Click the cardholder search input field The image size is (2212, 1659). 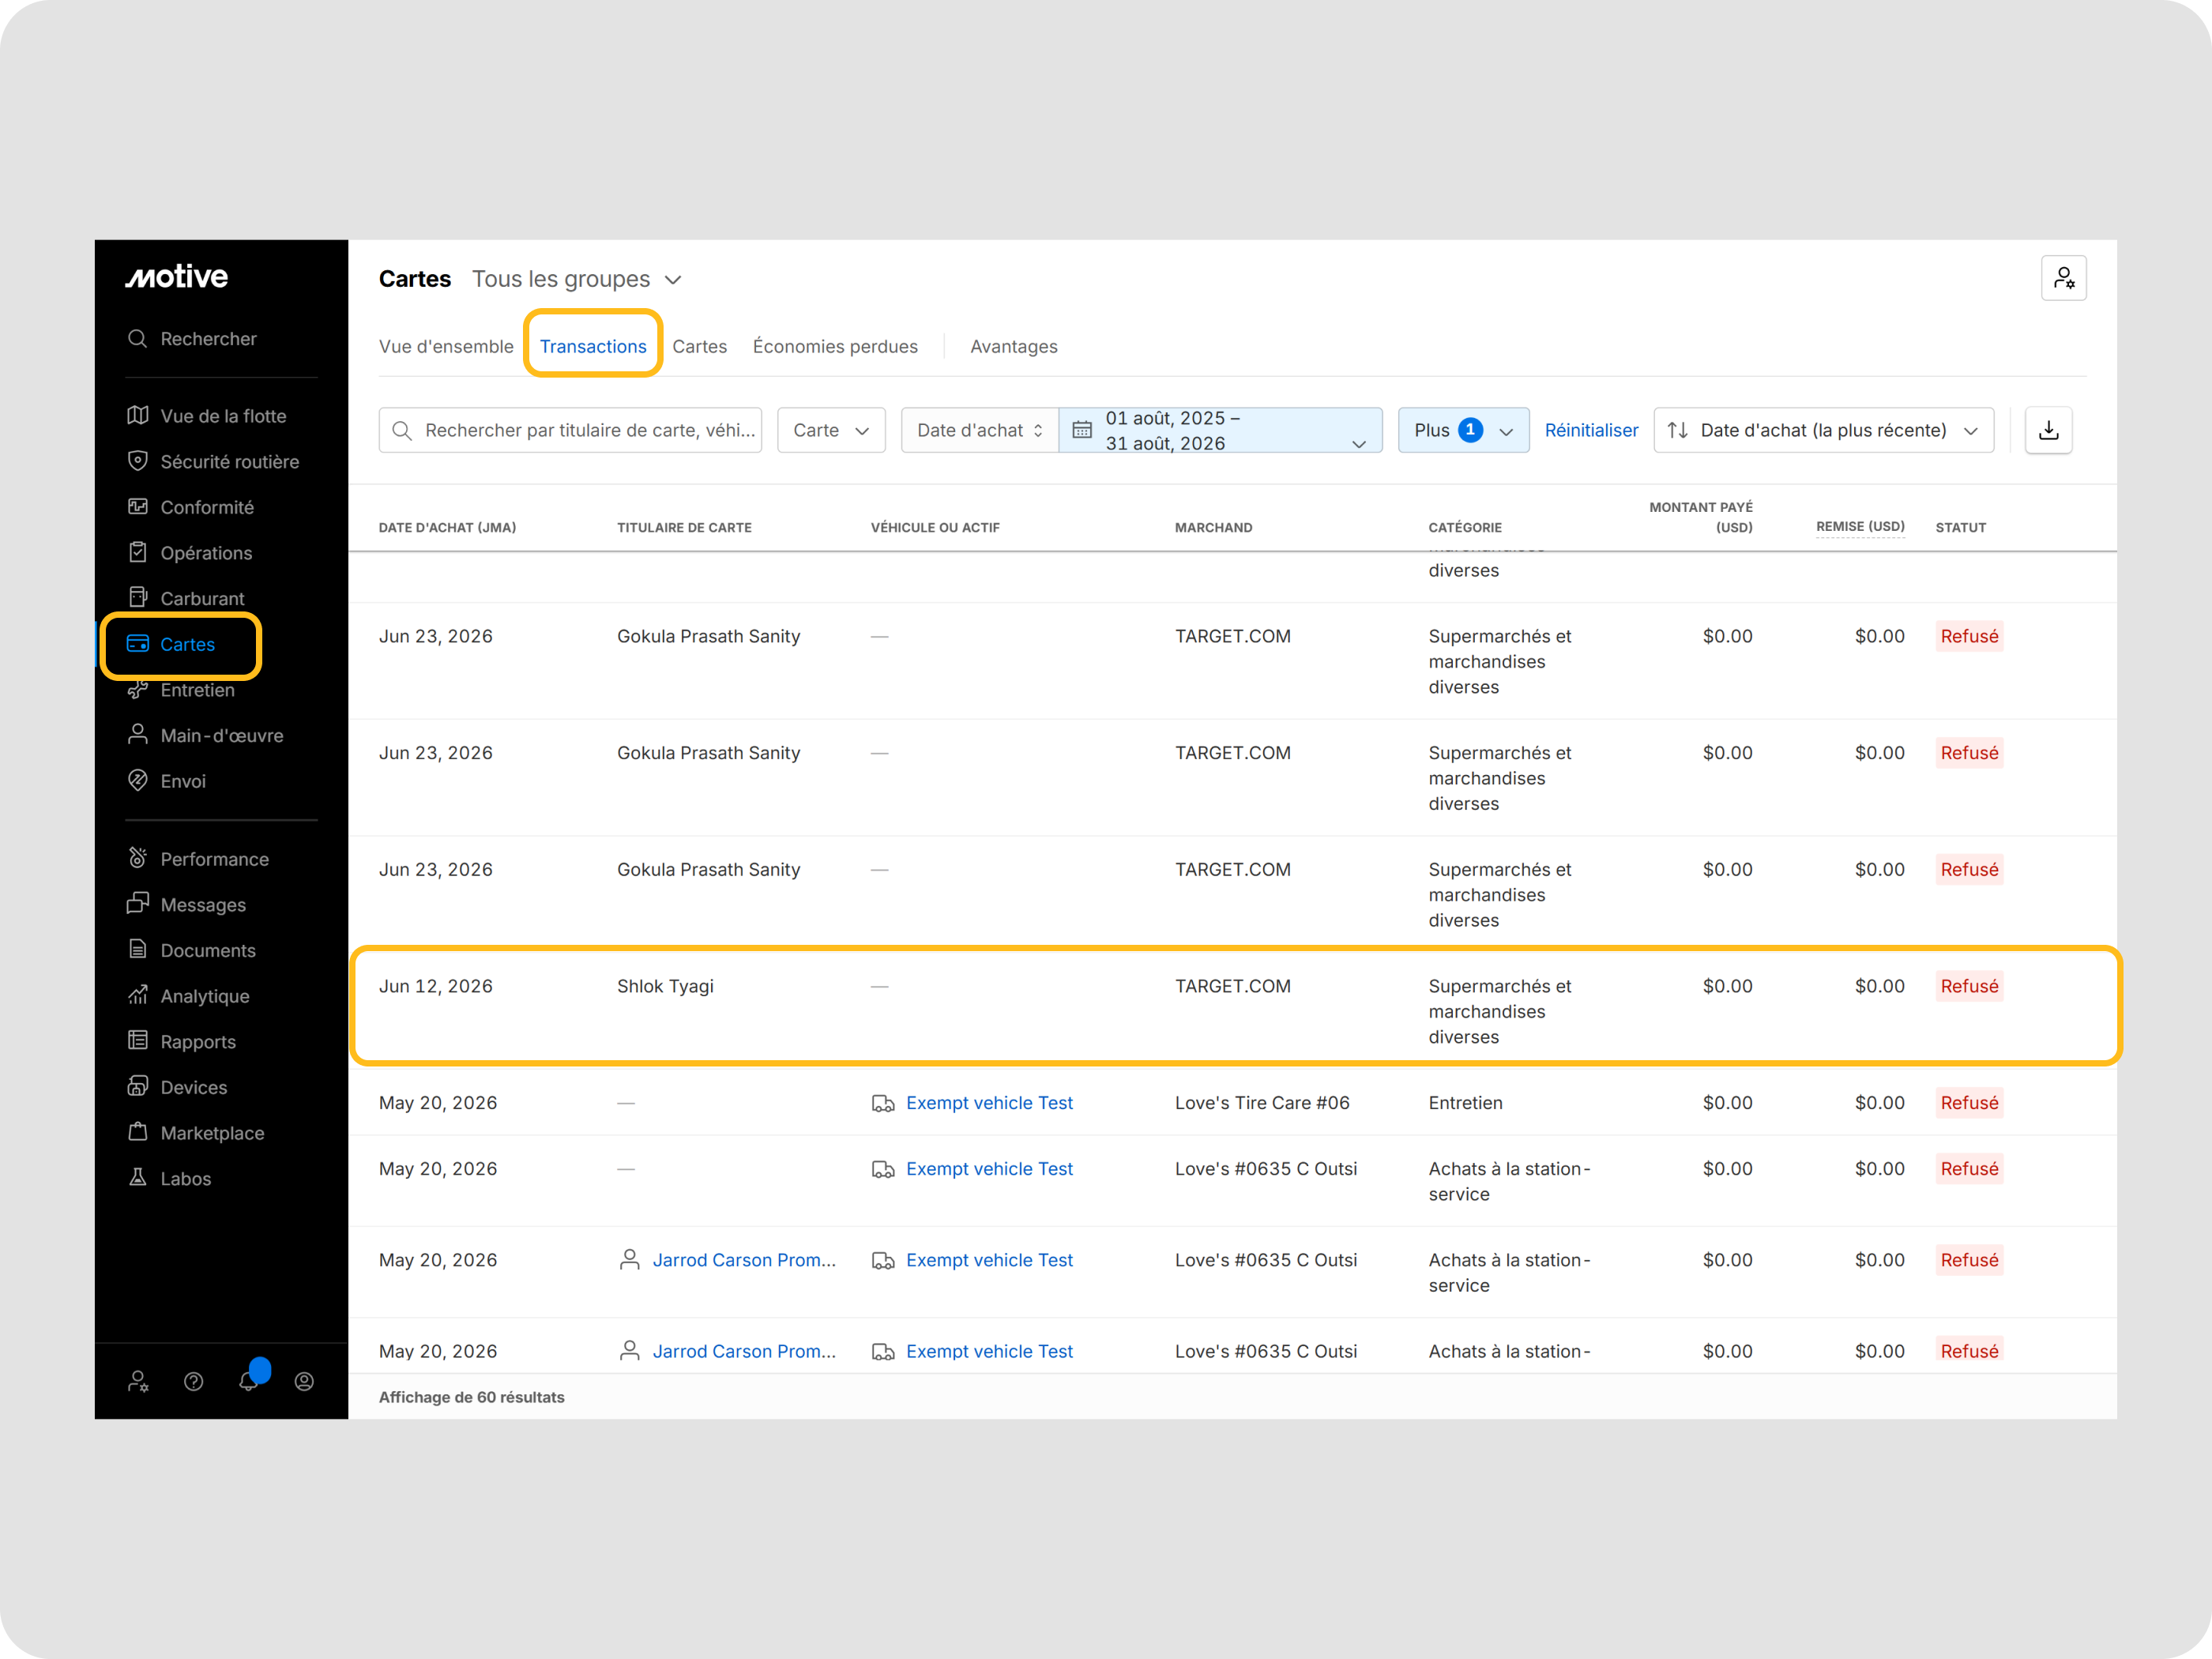pos(570,430)
